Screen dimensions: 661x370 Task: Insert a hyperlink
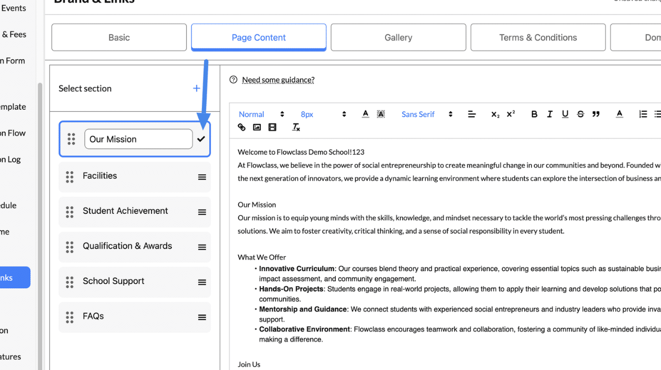coord(241,127)
